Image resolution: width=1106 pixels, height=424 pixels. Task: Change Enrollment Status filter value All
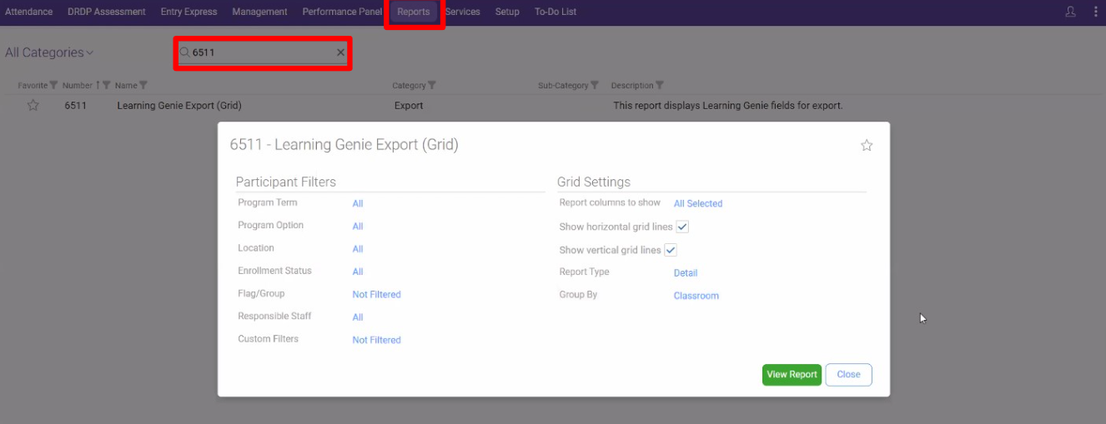tap(358, 272)
